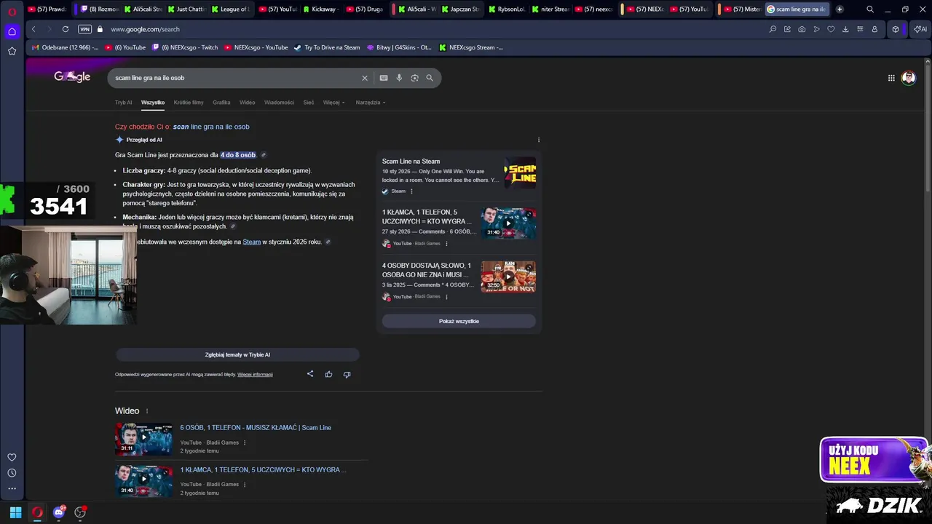Image resolution: width=932 pixels, height=524 pixels.
Task: Switch to the Kickaway browser tab
Action: tap(320, 9)
